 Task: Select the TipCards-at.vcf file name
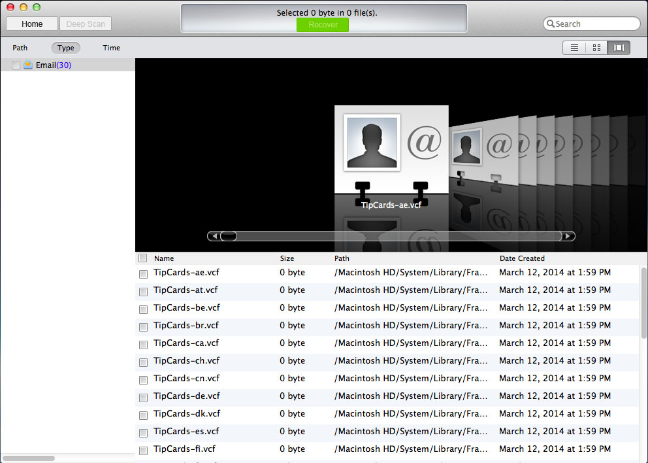186,290
